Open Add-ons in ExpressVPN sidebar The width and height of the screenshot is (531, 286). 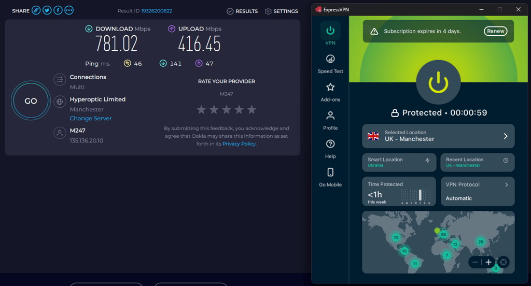(x=330, y=92)
